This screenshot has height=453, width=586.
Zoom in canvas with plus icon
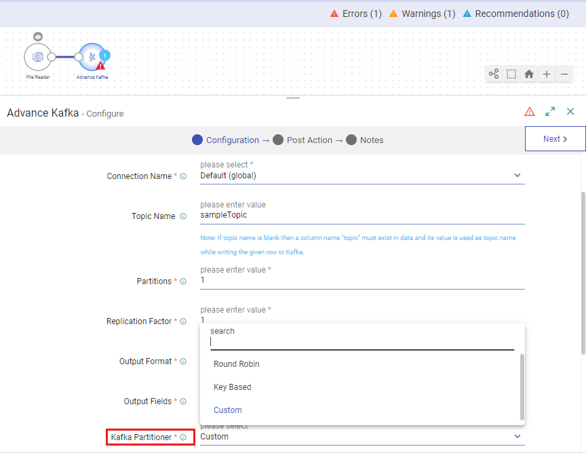tap(547, 74)
